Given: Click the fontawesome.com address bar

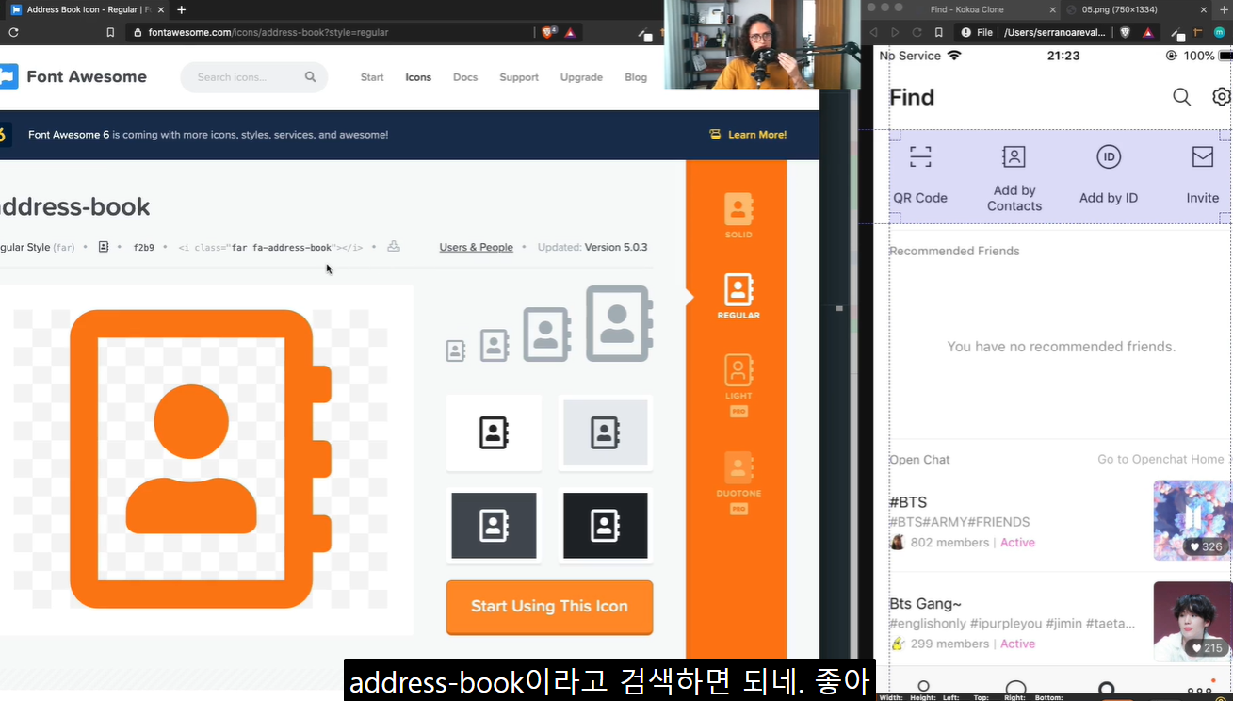Looking at the screenshot, I should coord(330,32).
